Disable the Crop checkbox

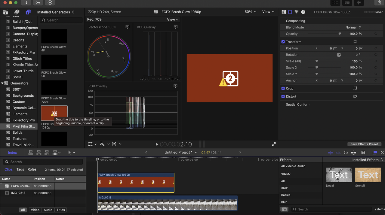[283, 89]
